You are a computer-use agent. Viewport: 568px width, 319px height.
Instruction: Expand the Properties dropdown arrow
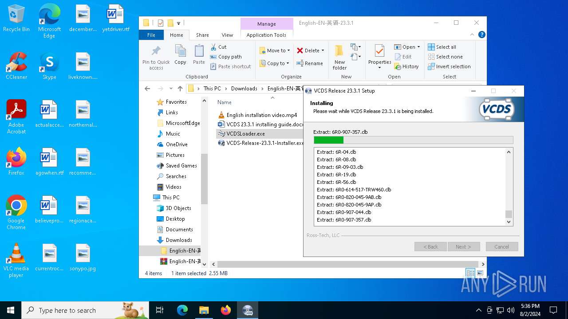pyautogui.click(x=379, y=68)
